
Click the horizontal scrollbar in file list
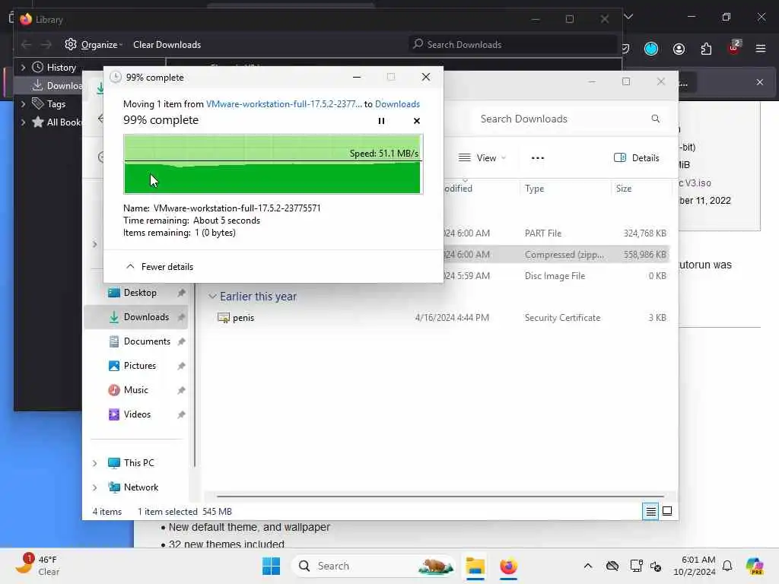tap(440, 496)
